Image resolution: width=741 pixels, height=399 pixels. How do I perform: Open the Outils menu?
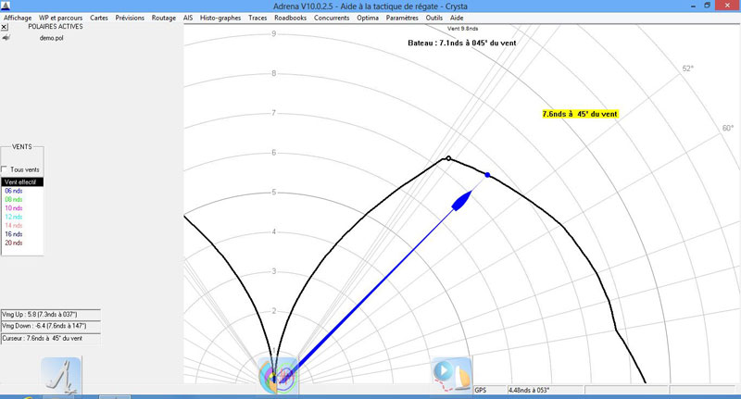click(x=433, y=18)
